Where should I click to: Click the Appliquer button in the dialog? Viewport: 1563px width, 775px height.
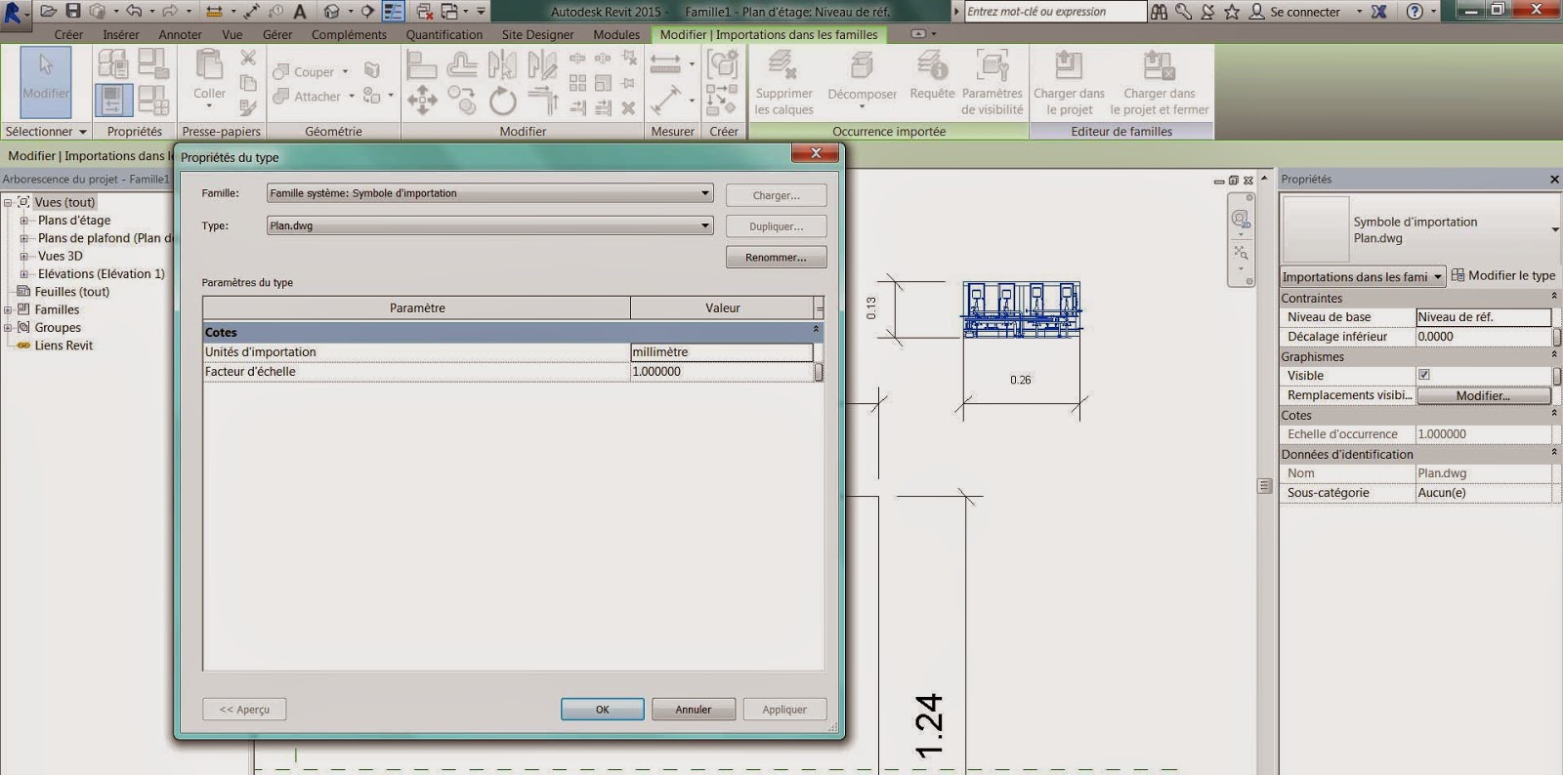tap(784, 710)
